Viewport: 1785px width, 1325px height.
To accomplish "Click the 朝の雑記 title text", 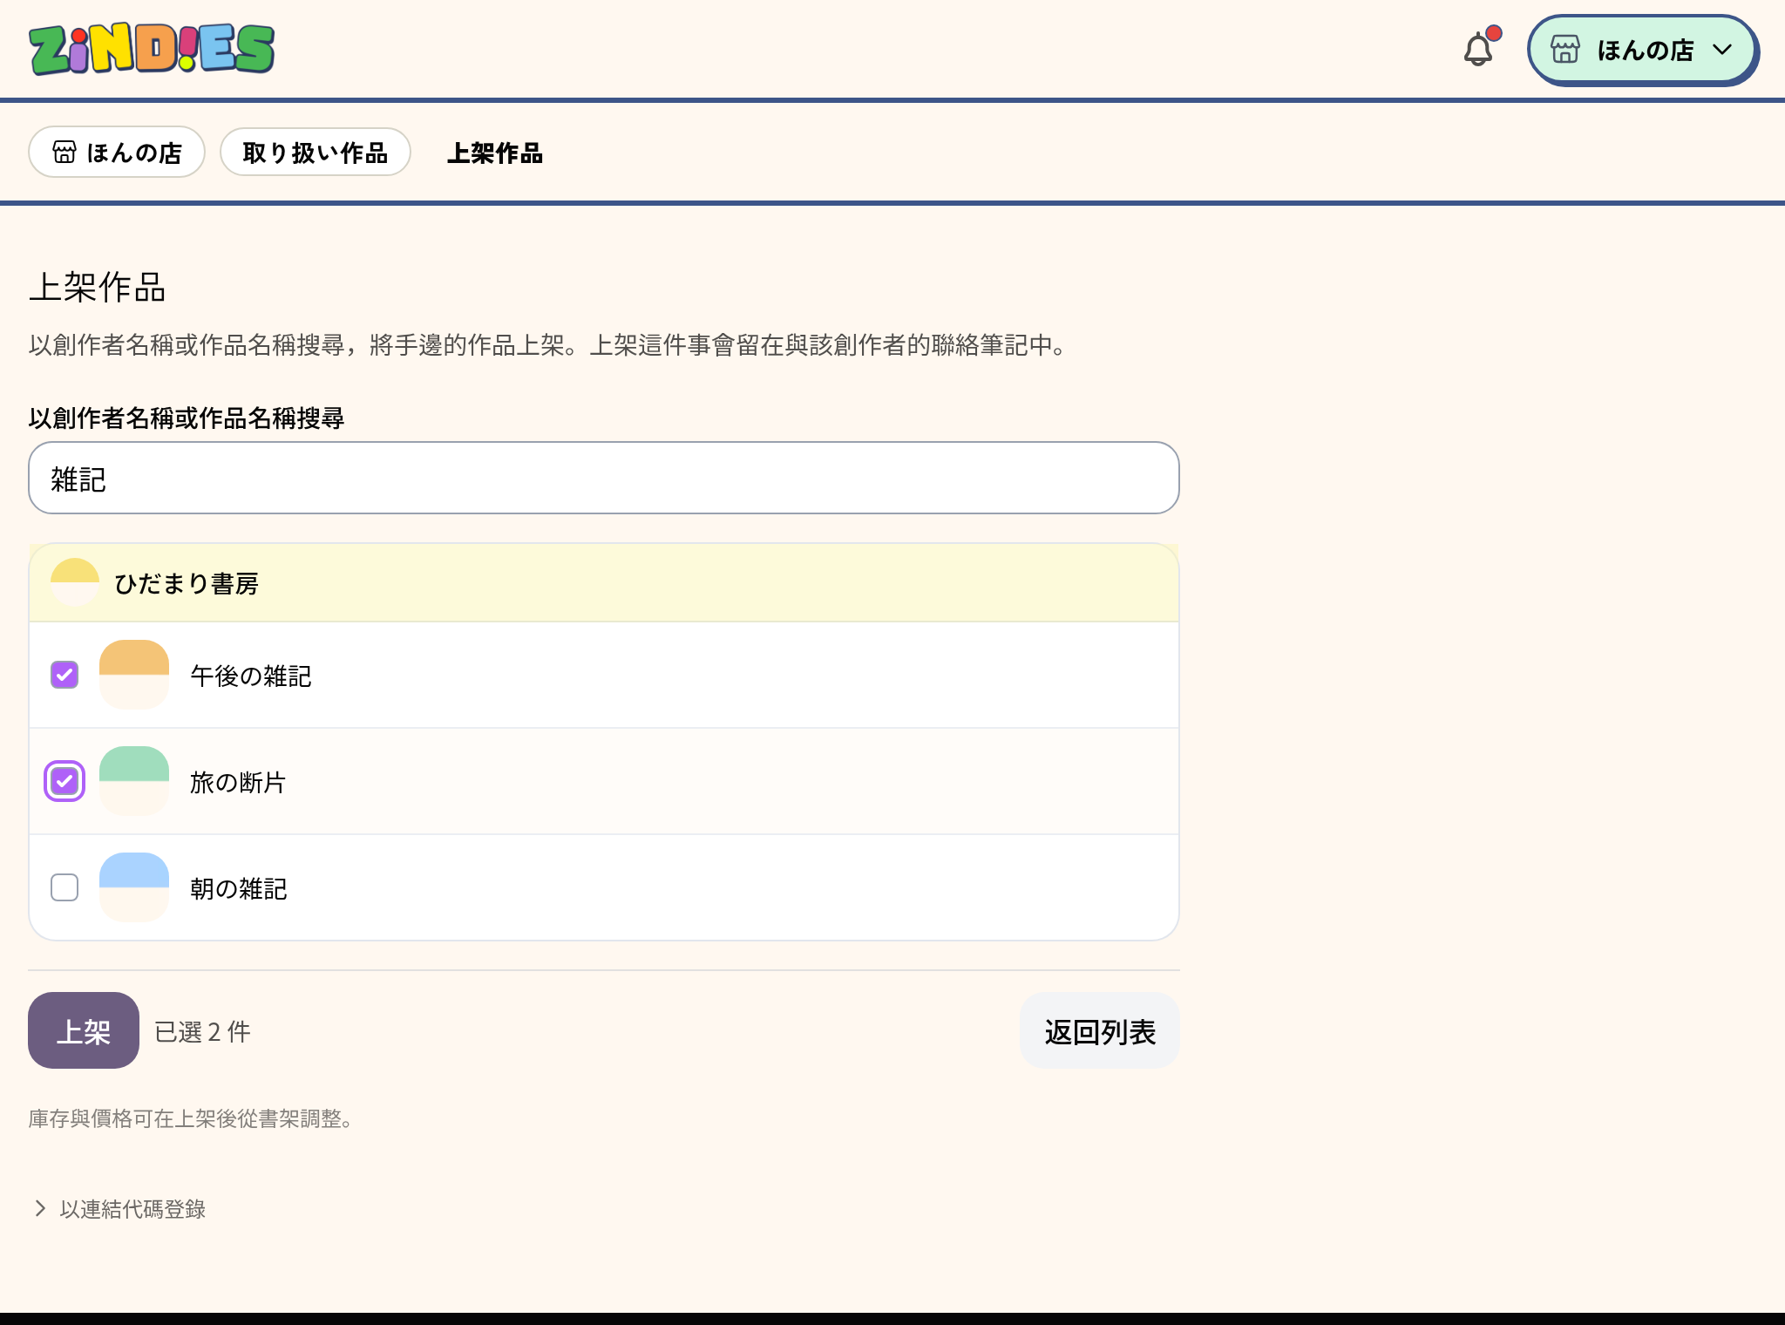I will pyautogui.click(x=239, y=888).
